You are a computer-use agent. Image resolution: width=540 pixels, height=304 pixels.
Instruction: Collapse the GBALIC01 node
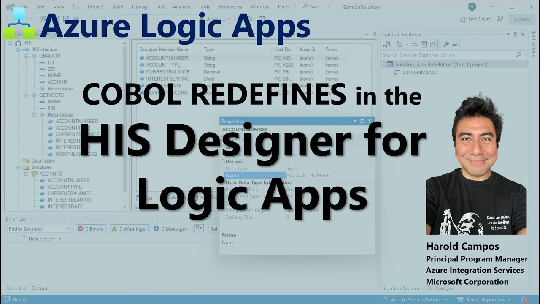click(x=27, y=56)
